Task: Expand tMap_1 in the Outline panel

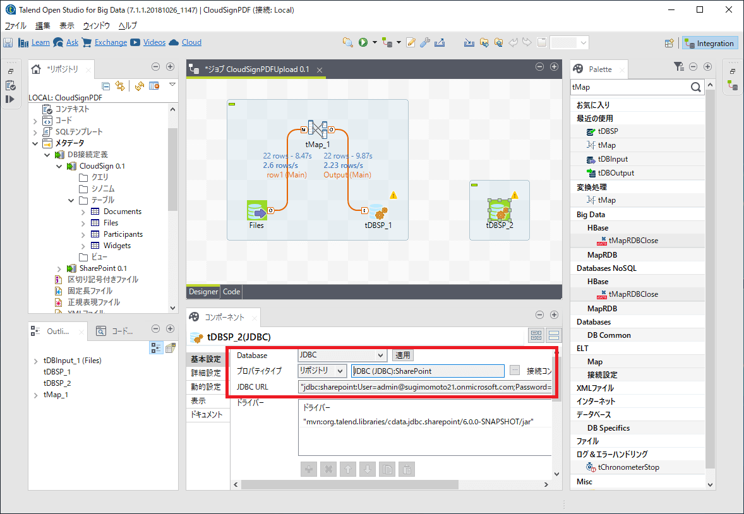Action: click(35, 395)
